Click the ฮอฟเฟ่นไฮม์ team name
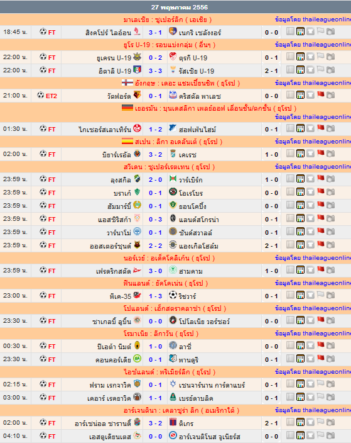The height and width of the screenshot is (443, 351). click(x=197, y=130)
